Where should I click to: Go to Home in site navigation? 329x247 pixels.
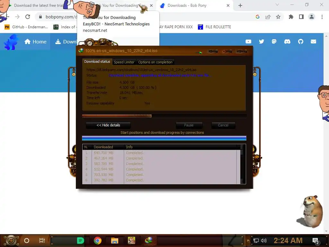coord(35,41)
